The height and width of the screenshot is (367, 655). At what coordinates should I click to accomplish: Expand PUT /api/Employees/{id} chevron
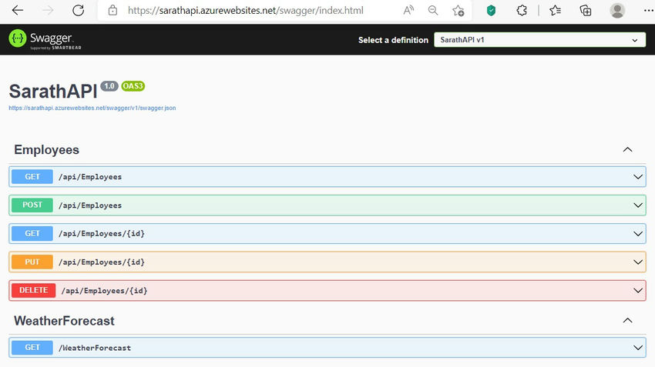(638, 262)
